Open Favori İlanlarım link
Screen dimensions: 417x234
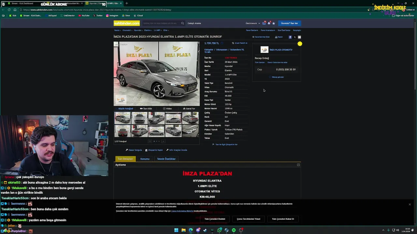coord(252,30)
